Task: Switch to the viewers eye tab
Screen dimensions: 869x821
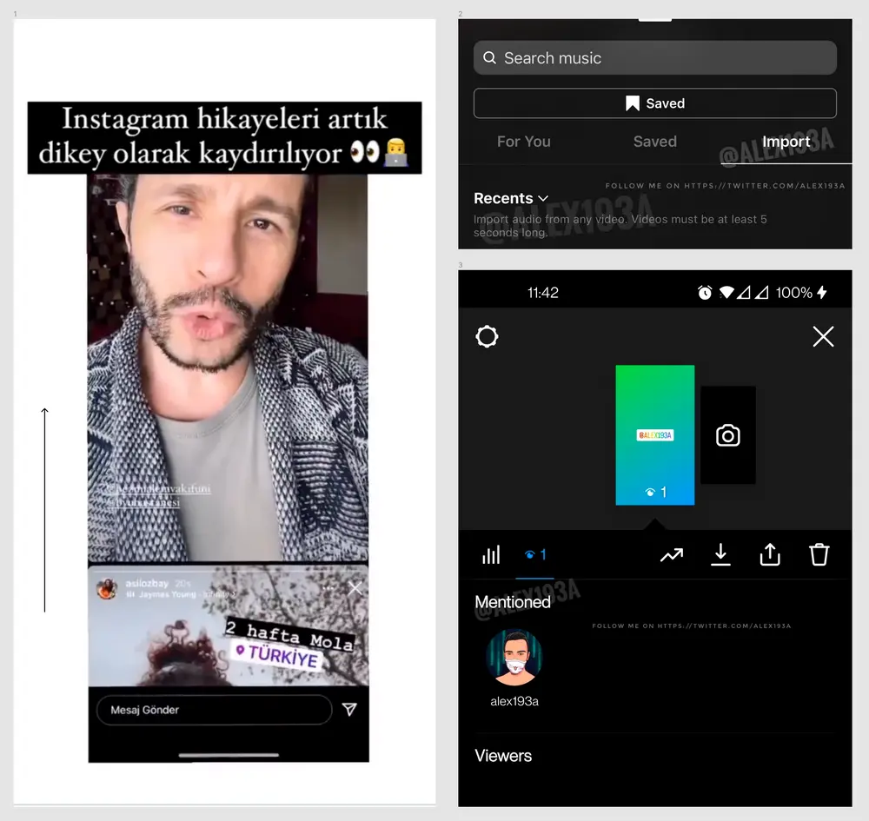Action: (x=535, y=555)
